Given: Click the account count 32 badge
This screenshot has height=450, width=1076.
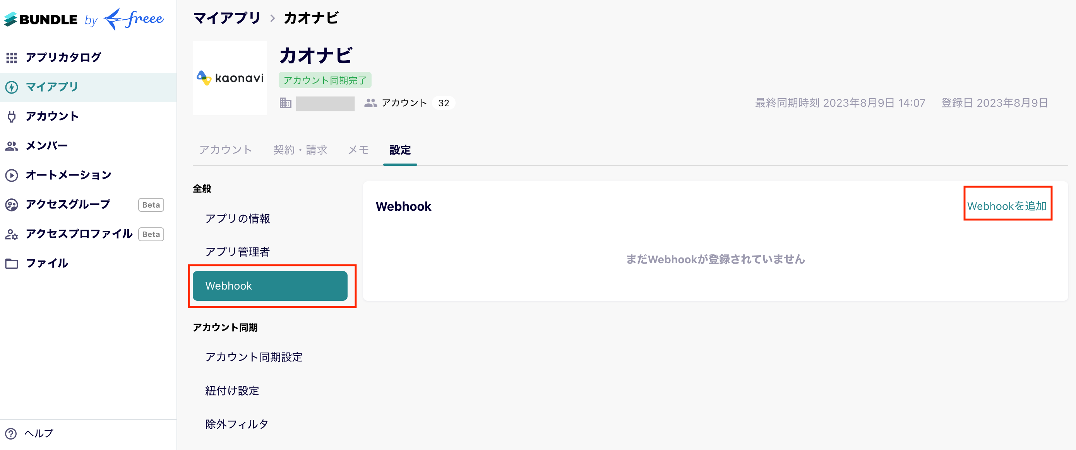Looking at the screenshot, I should click(x=444, y=103).
